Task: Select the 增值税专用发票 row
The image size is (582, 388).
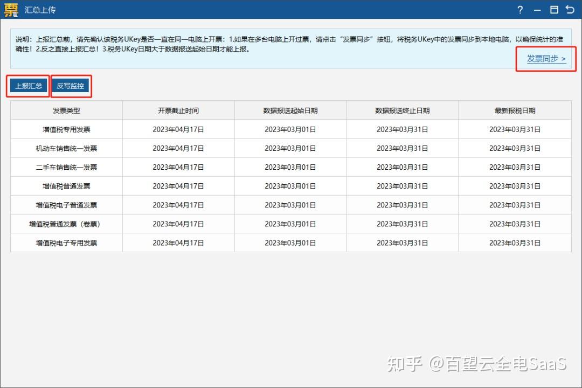Action: click(x=66, y=129)
